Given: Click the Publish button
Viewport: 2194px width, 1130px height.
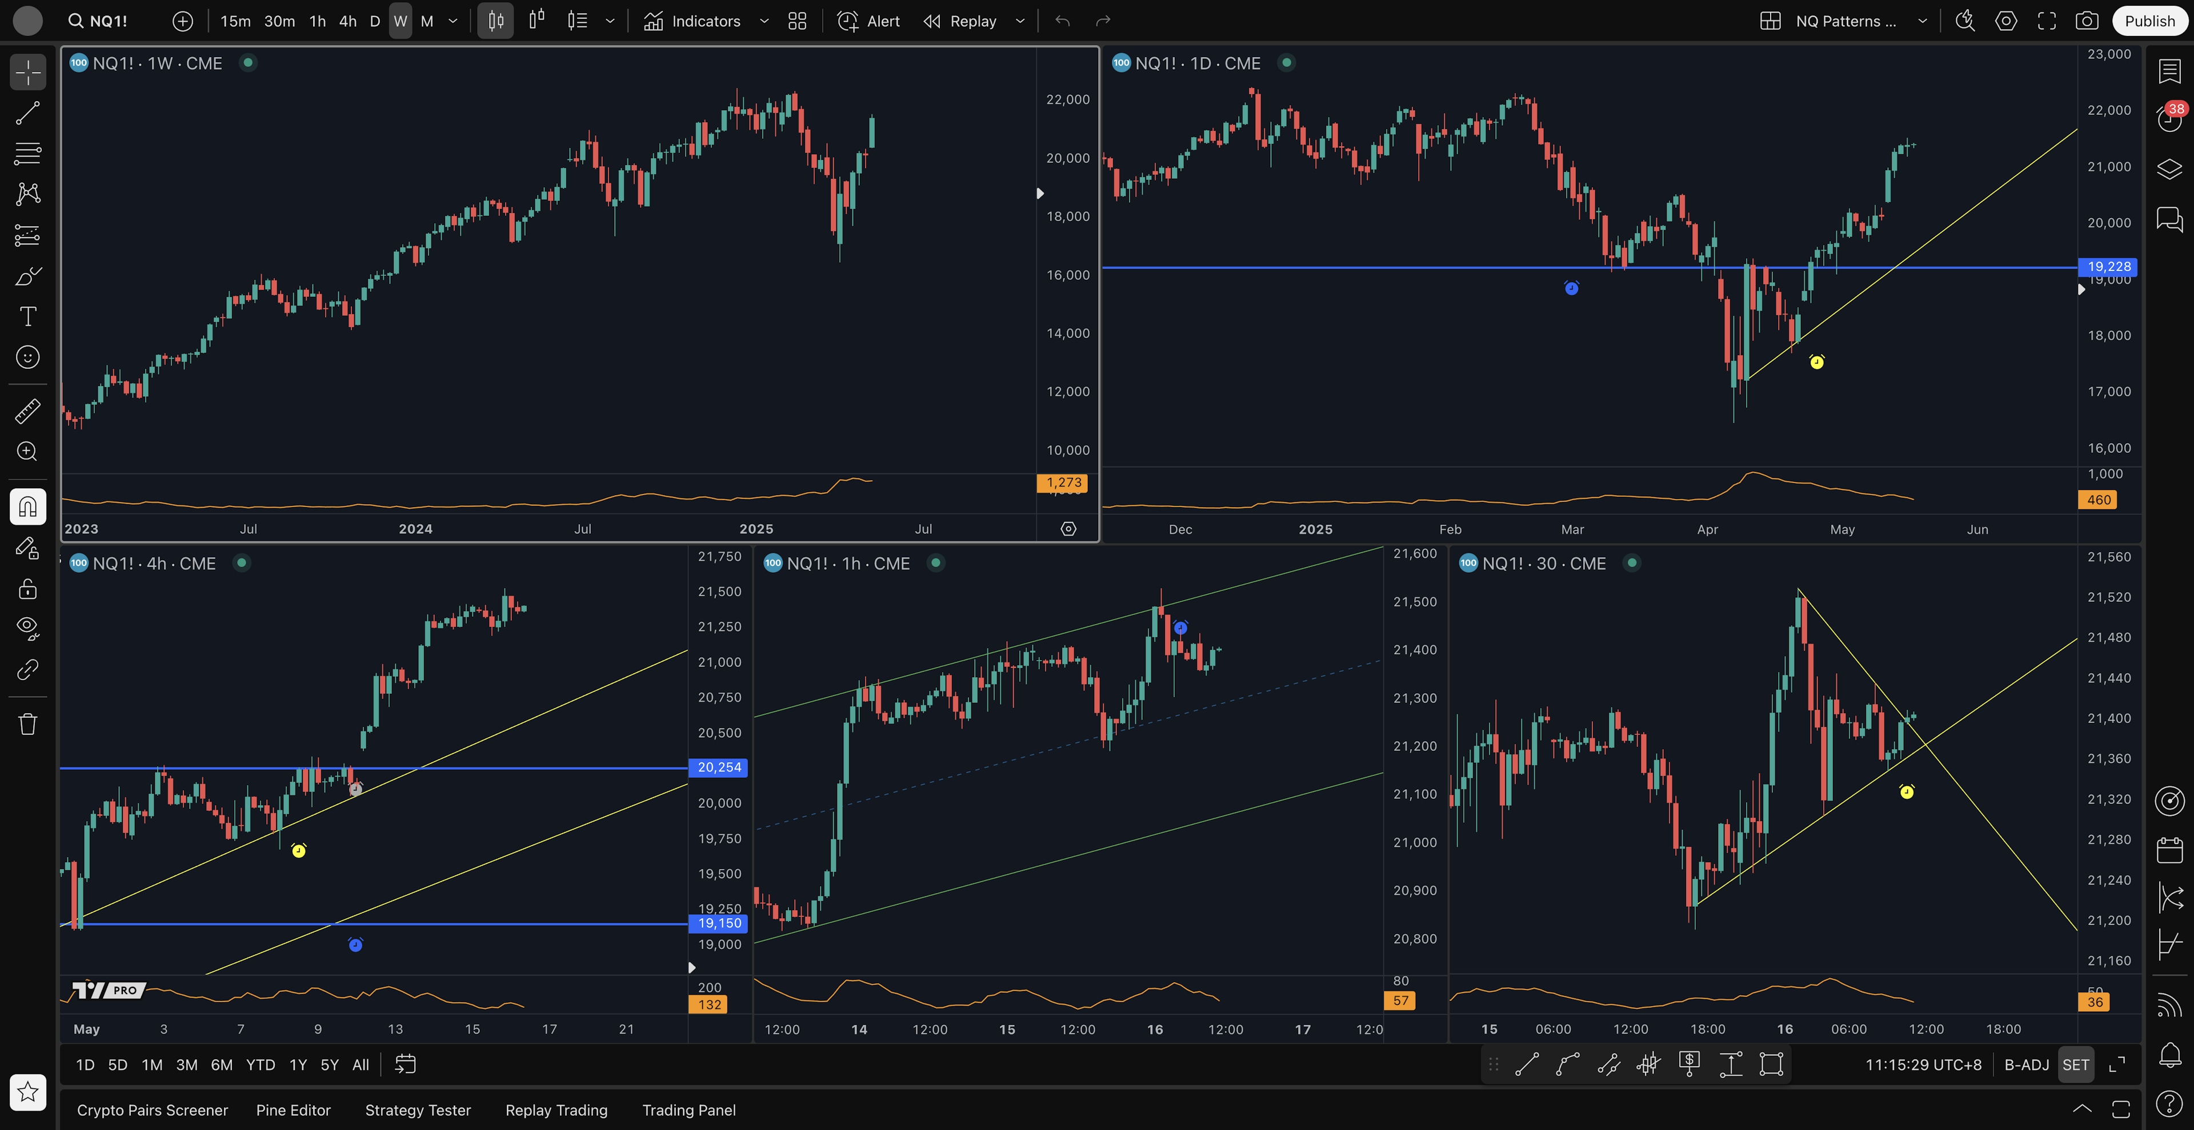Looking at the screenshot, I should (2149, 21).
